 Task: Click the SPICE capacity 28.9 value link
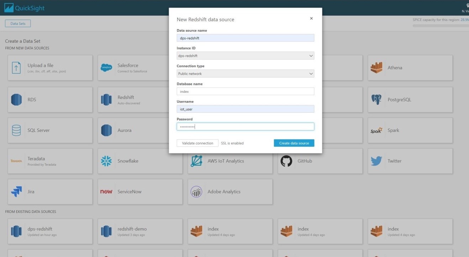pos(464,20)
